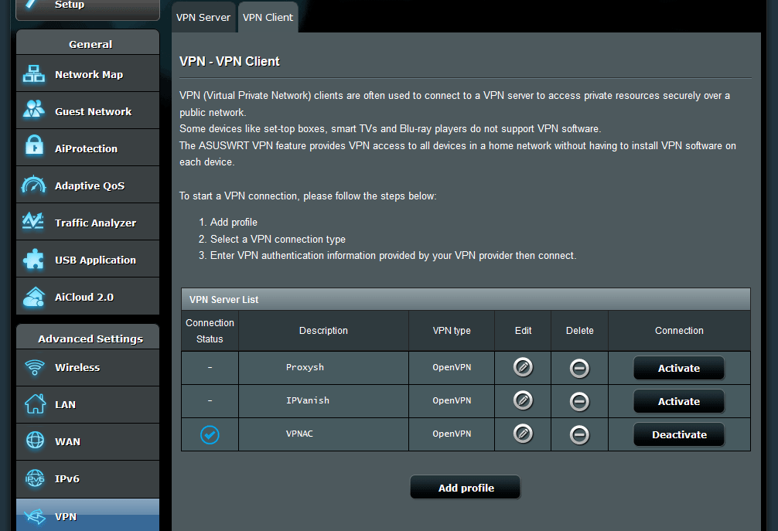Edit the VPNAC VPN profile
Screen dimensions: 778x531
523,434
